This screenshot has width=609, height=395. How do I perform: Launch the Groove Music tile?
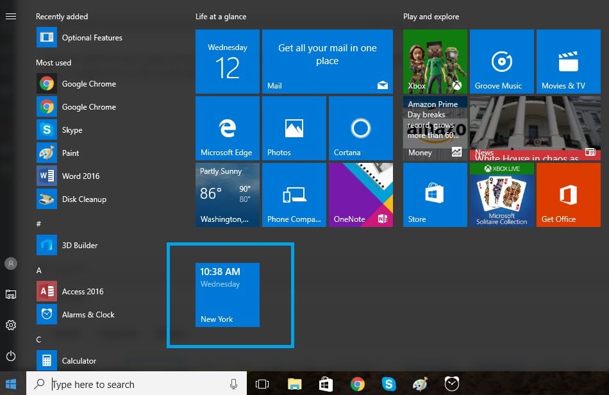[x=502, y=62]
